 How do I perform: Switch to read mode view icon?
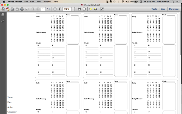102,9
